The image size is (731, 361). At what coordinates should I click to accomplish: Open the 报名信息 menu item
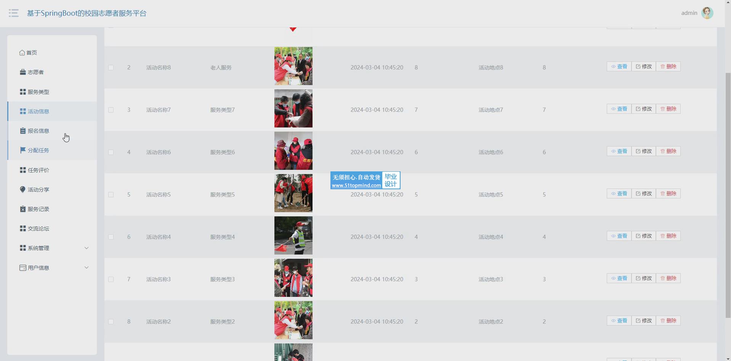point(52,131)
